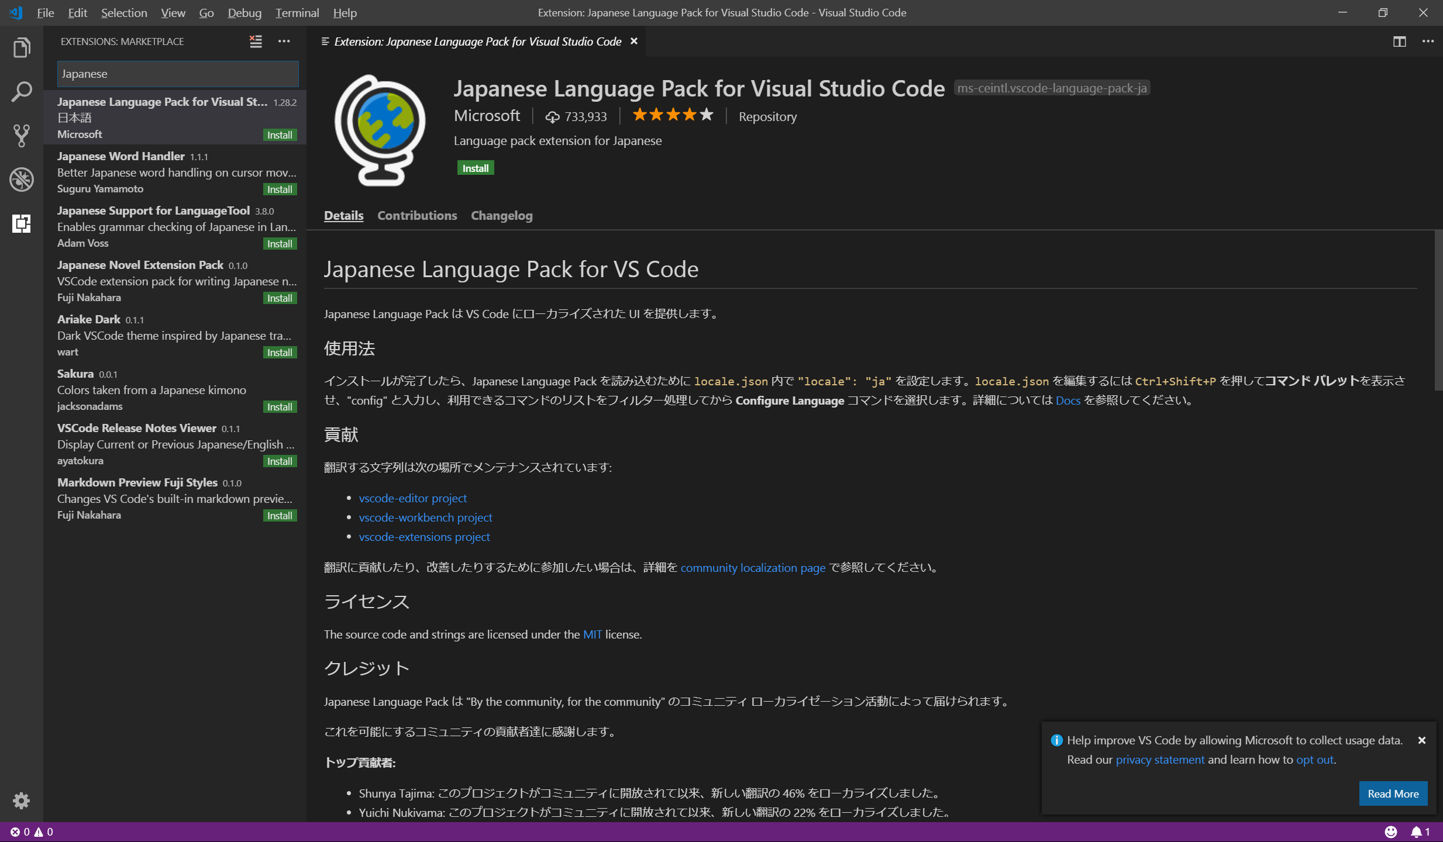
Task: Open the Go menu
Action: tap(206, 12)
